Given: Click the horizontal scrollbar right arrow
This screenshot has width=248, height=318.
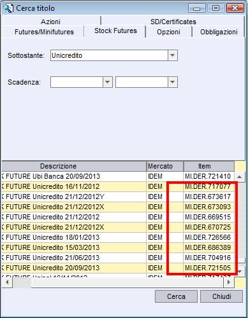Looking at the screenshot, I should pyautogui.click(x=229, y=282).
